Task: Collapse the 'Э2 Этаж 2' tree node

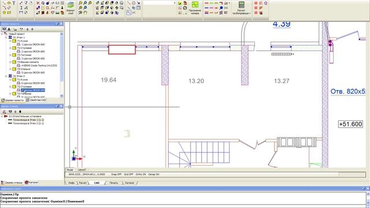Action: 6,76
